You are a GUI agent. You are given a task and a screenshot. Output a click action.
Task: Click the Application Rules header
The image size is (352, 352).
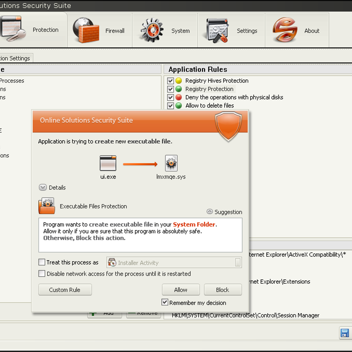(198, 69)
